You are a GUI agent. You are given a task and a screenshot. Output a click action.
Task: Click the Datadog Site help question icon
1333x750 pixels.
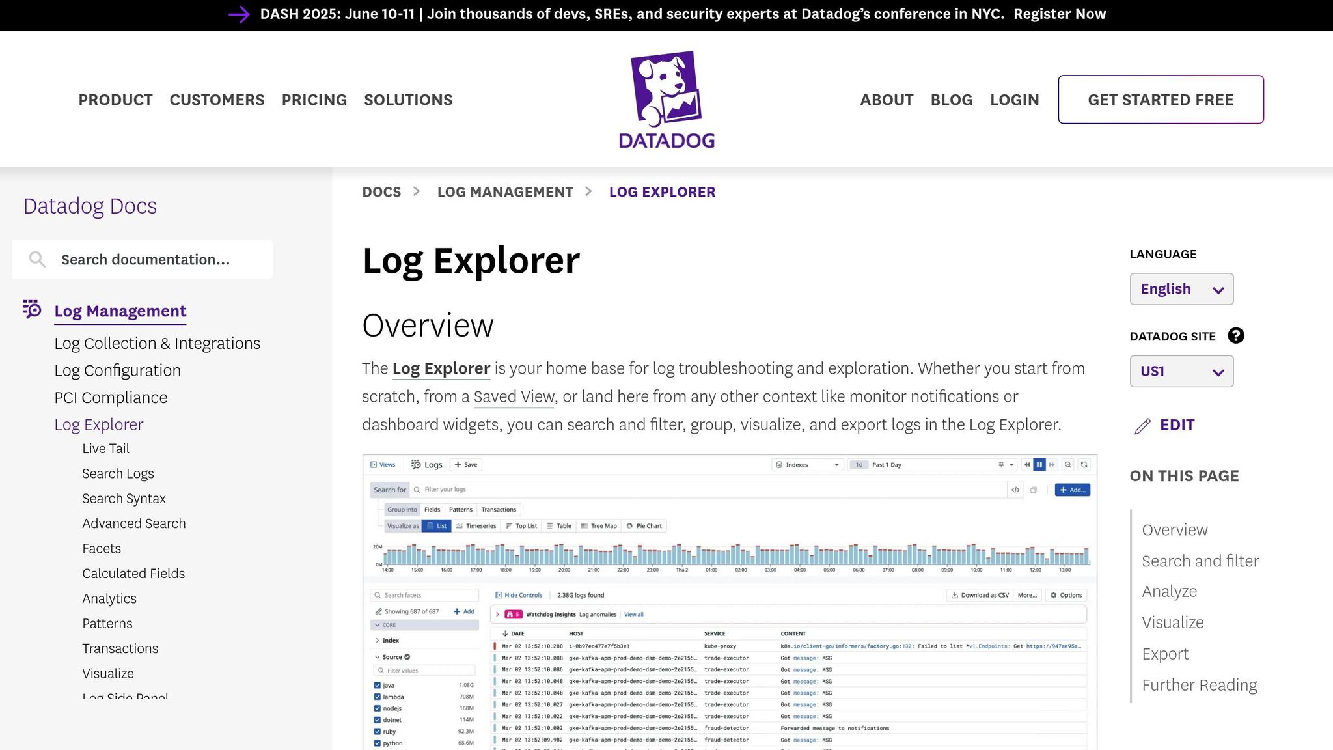click(x=1235, y=336)
